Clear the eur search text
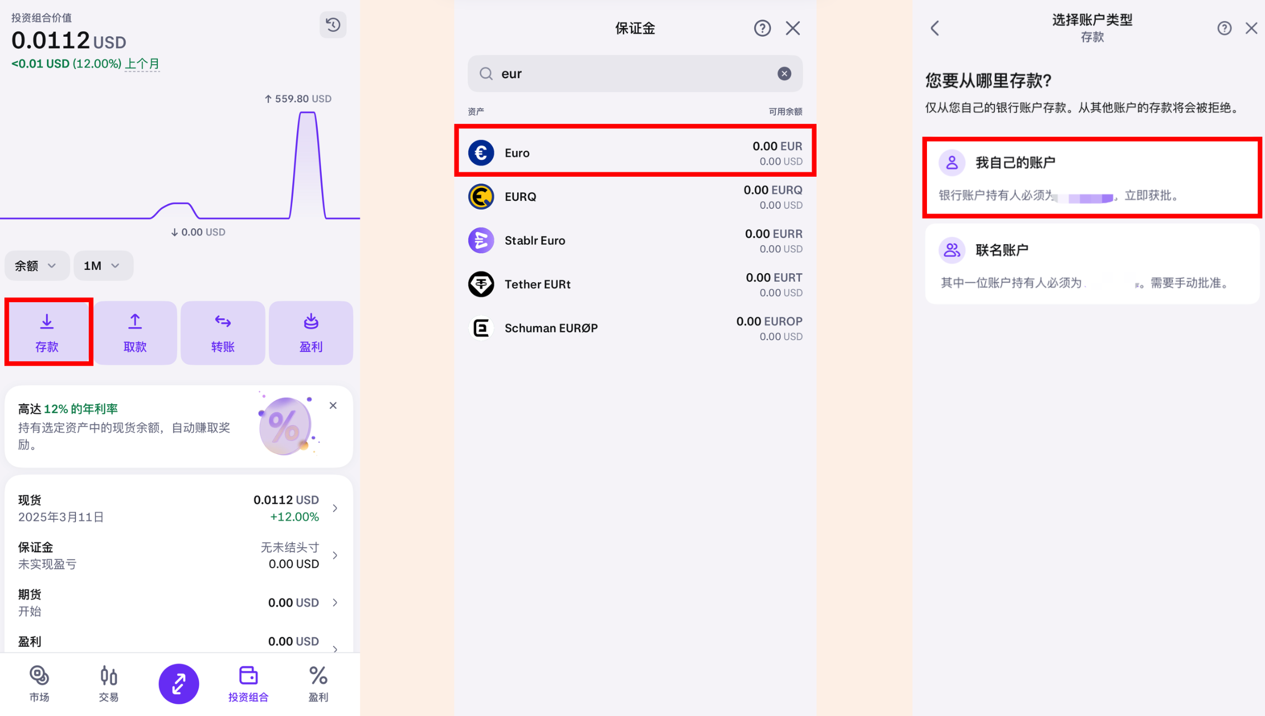Image resolution: width=1265 pixels, height=716 pixels. tap(784, 74)
